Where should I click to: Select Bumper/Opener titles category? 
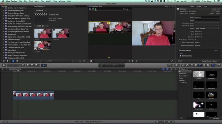click(183, 76)
